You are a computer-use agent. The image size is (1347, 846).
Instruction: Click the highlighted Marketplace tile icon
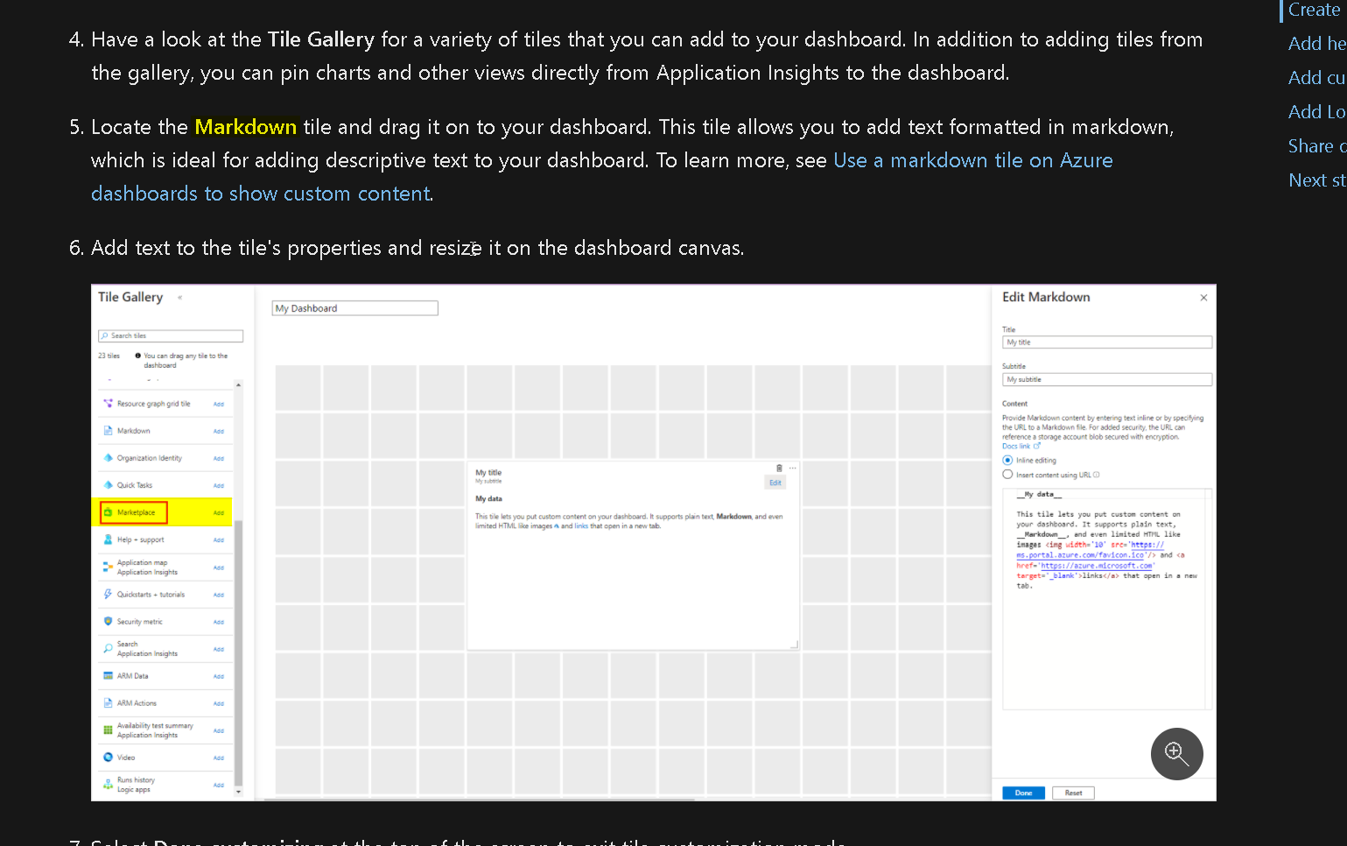click(107, 513)
